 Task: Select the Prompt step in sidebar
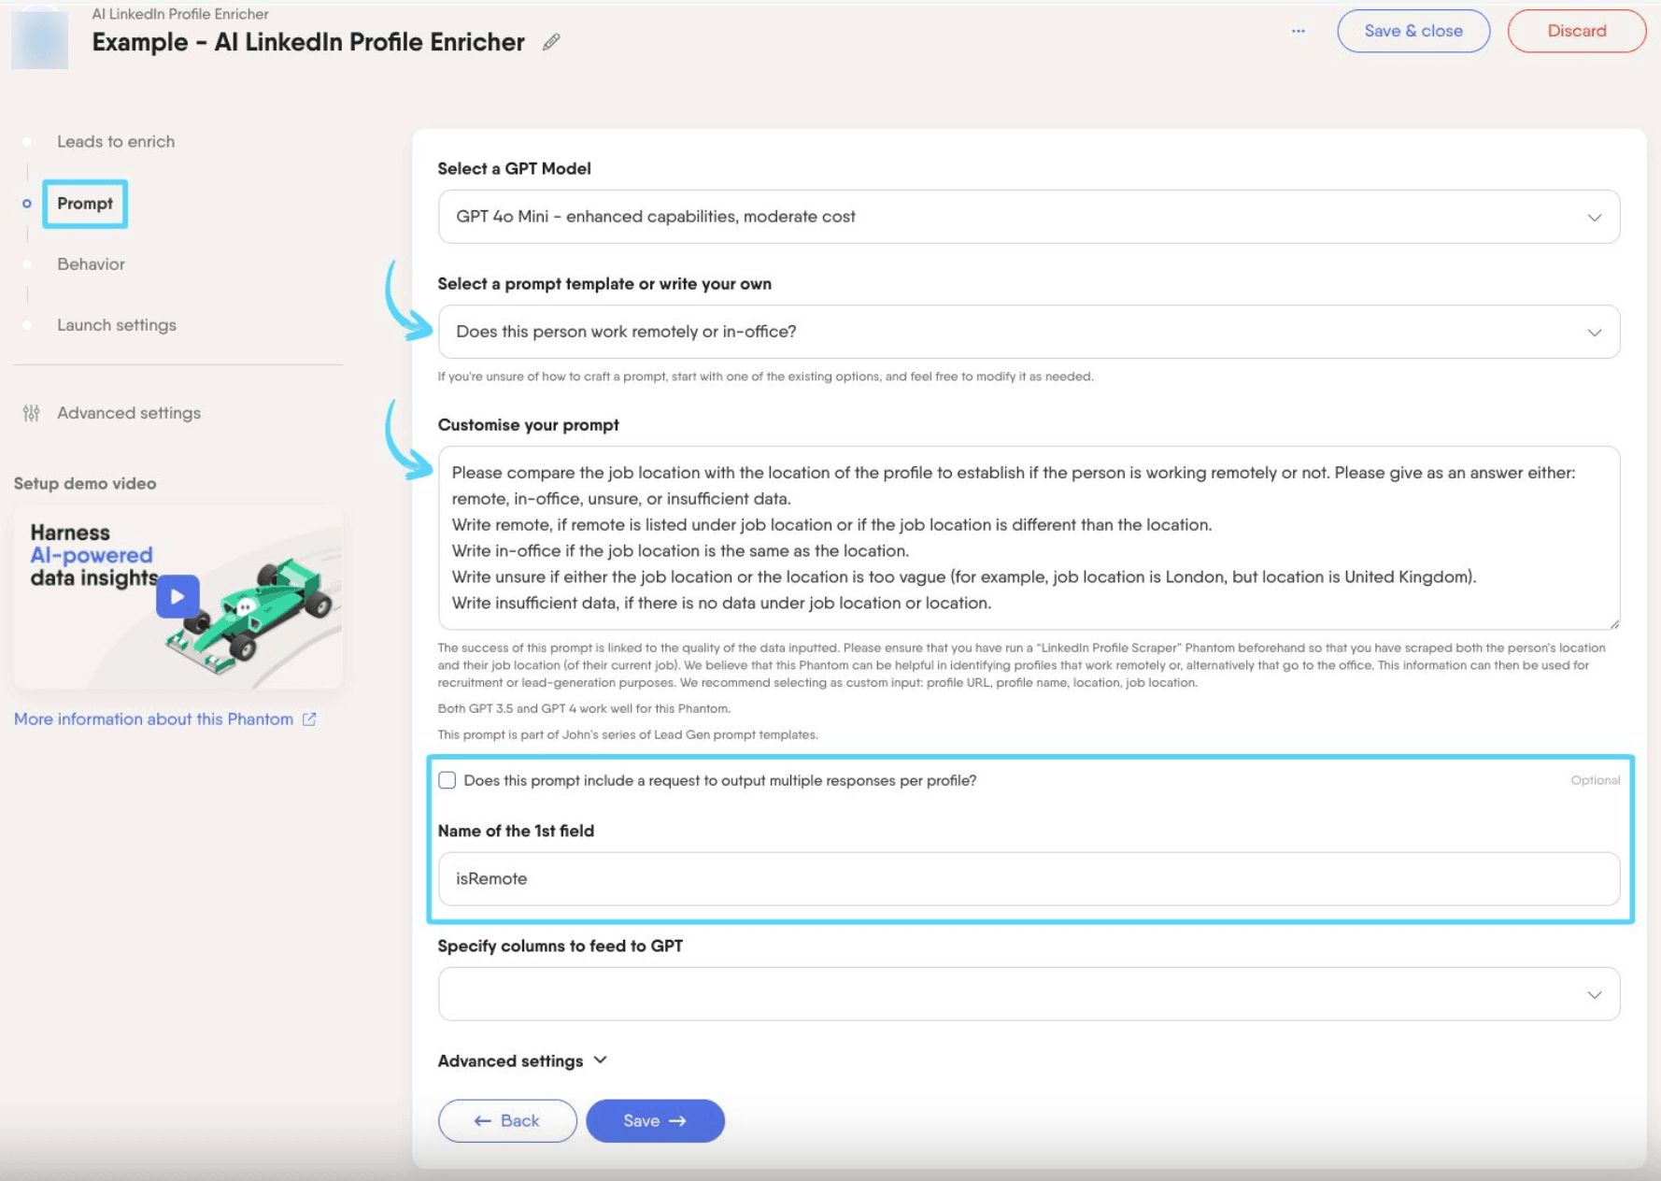point(85,204)
